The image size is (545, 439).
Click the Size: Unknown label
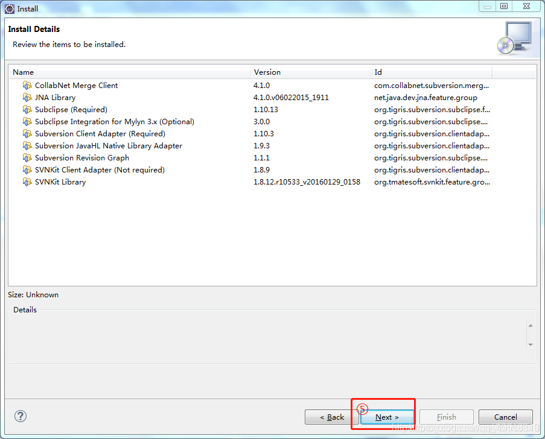(x=33, y=295)
